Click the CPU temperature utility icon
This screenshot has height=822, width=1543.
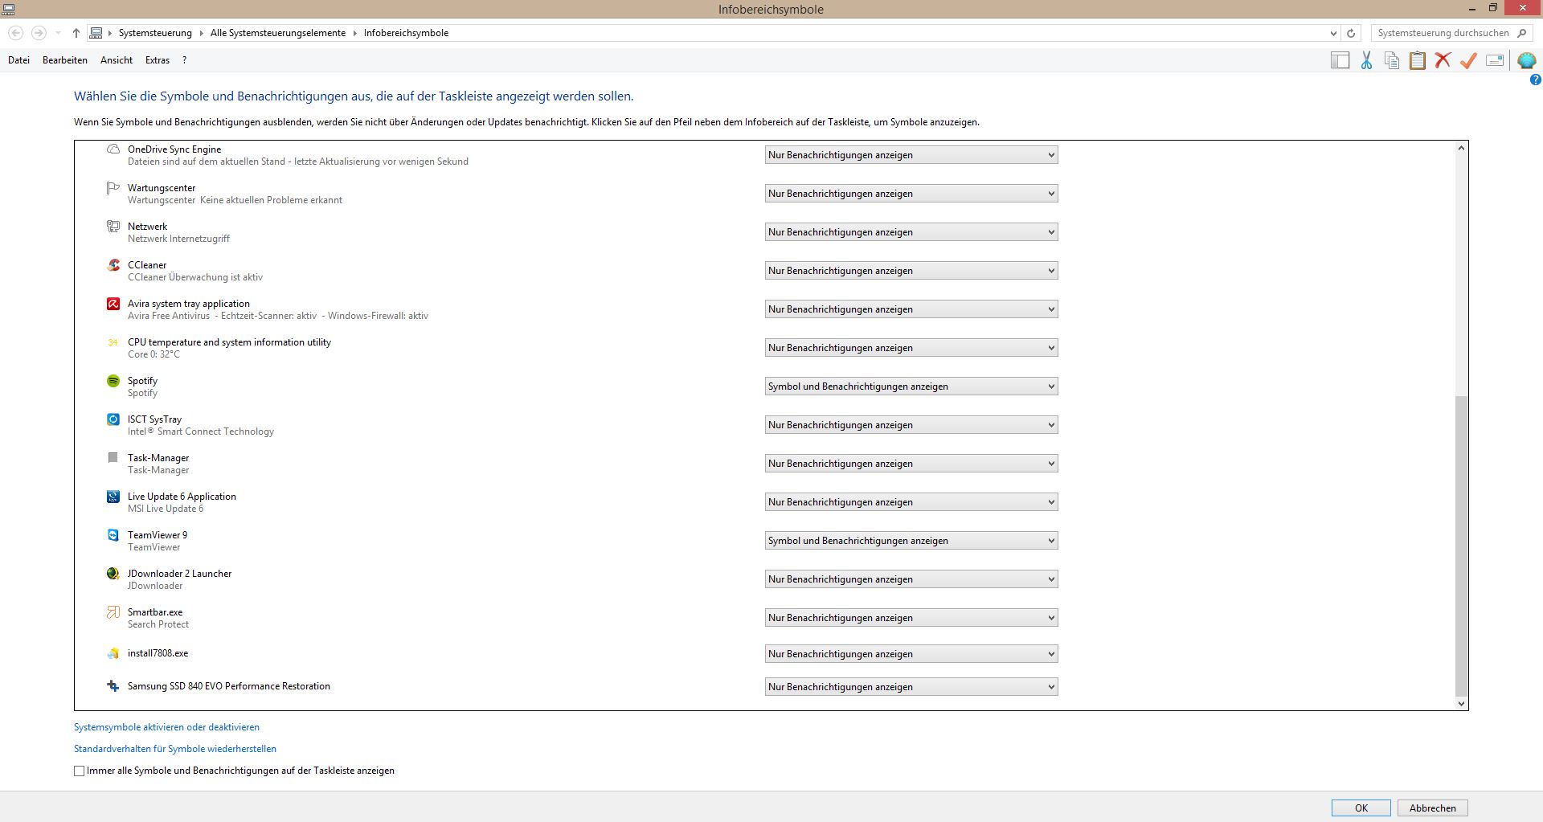coord(113,342)
